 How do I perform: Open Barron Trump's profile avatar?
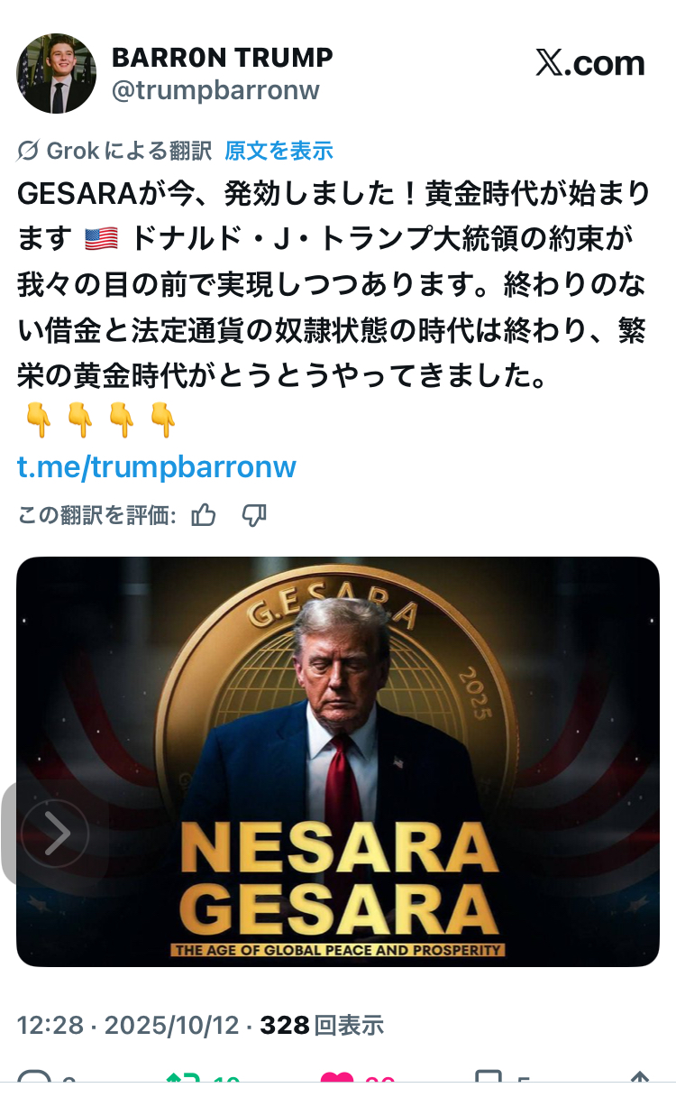pos(56,74)
